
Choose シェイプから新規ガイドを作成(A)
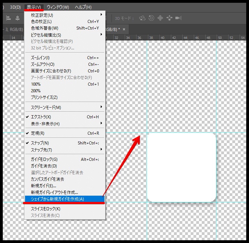tap(57, 199)
